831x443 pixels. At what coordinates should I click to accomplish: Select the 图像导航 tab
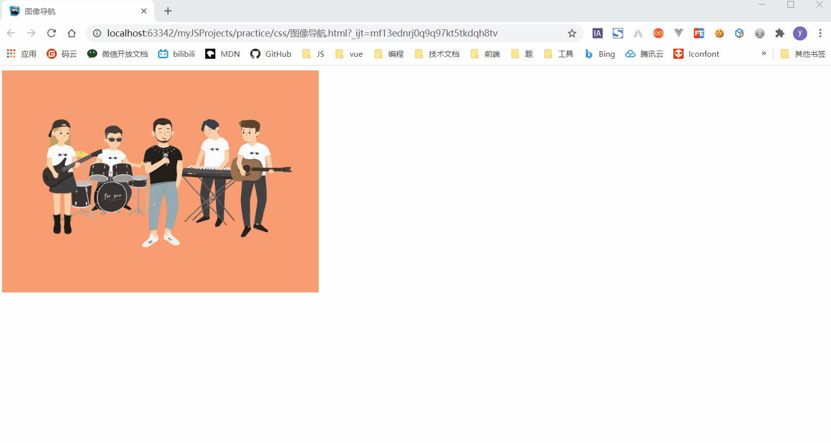pos(77,11)
